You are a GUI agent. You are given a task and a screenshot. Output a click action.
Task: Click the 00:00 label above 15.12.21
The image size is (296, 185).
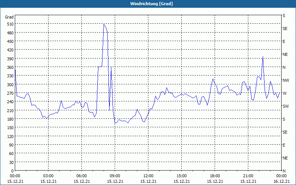pos(15,176)
